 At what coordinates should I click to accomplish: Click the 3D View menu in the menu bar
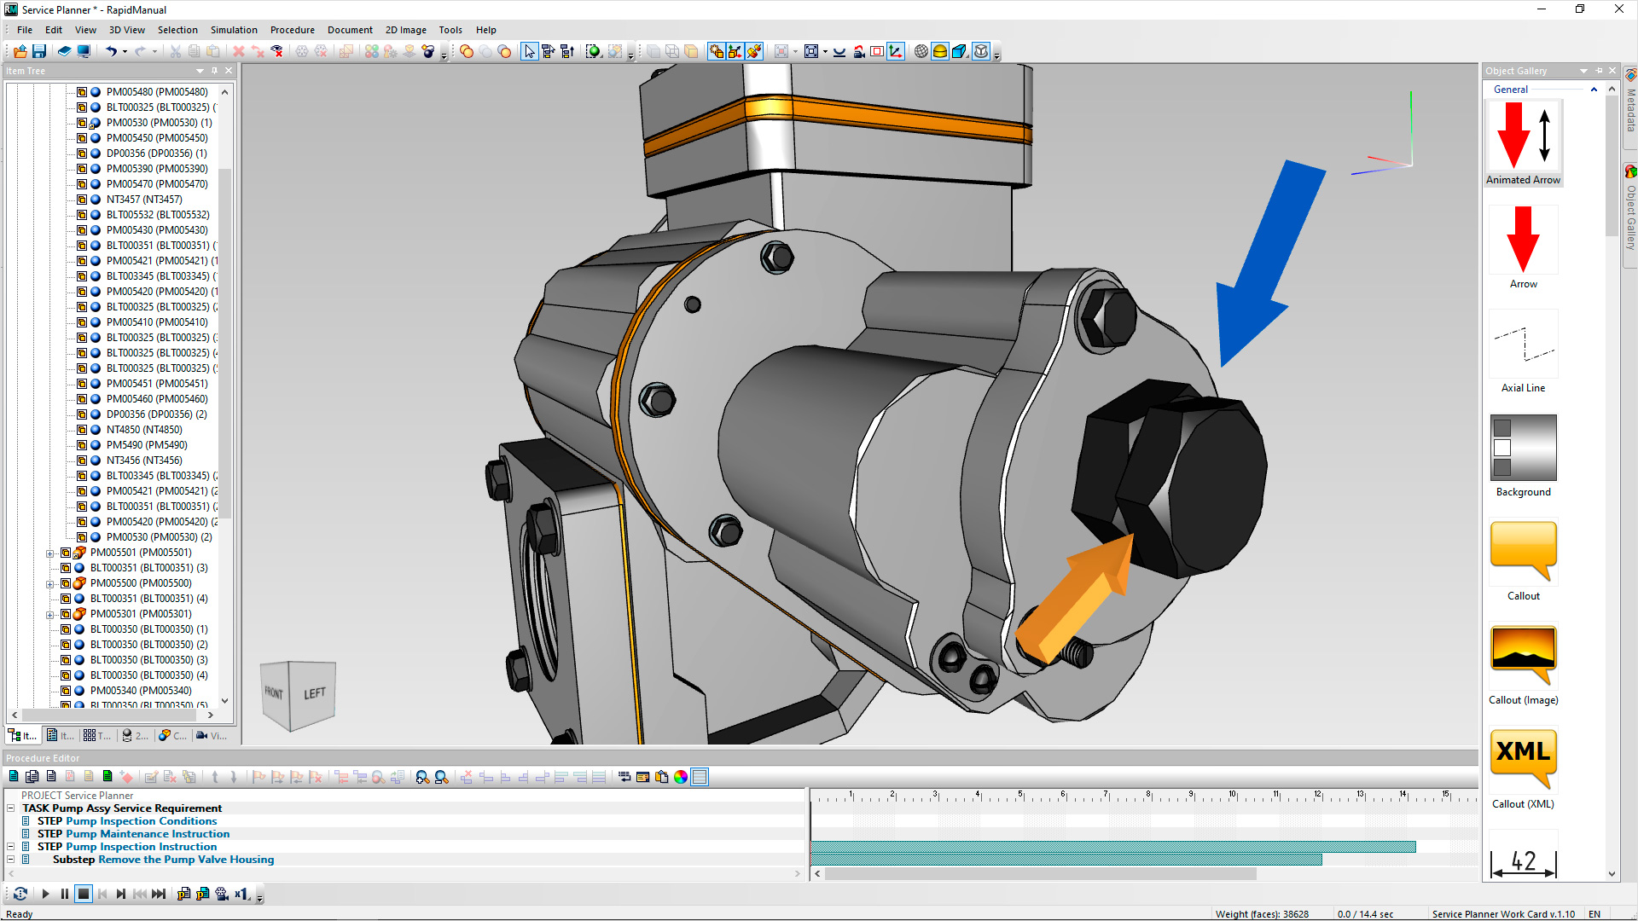coord(127,29)
